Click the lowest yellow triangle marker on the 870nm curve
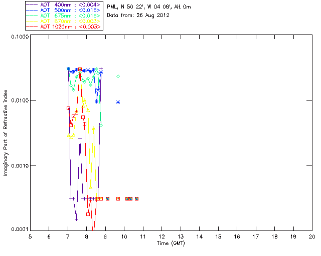The image size is (321, 256). click(x=91, y=187)
